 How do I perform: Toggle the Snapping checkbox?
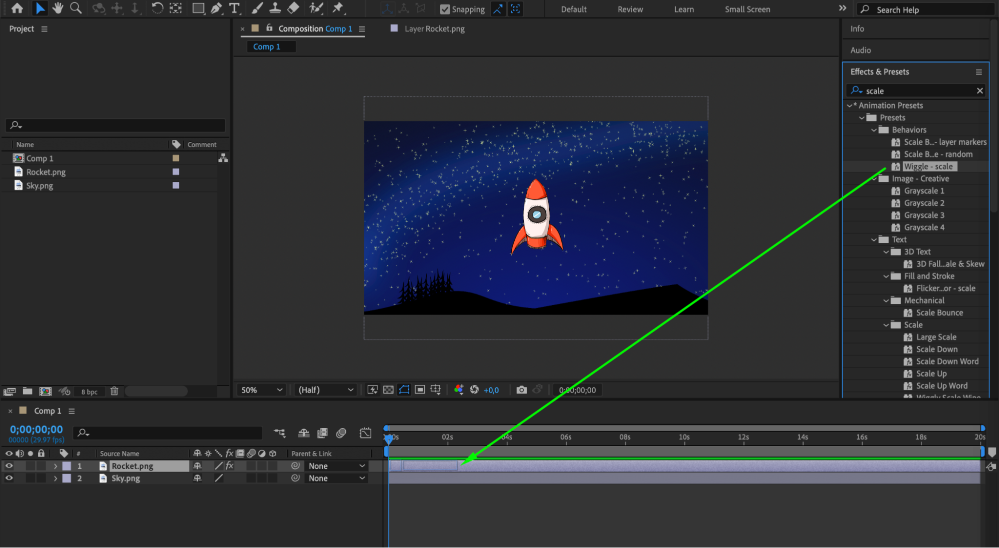[x=445, y=9]
